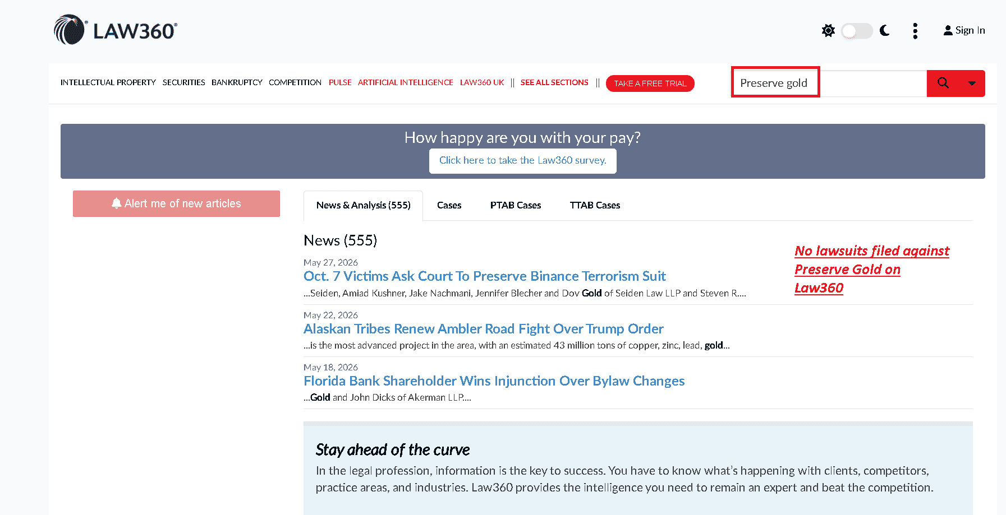This screenshot has width=1006, height=515.
Task: Toggle the dark mode switch
Action: point(857,31)
